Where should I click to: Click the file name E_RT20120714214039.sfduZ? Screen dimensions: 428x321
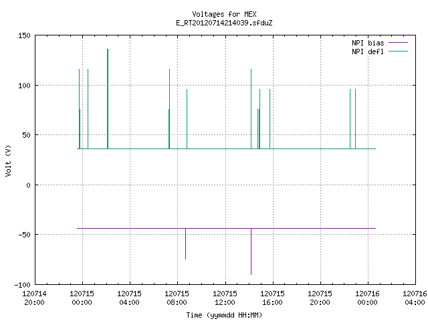(224, 23)
